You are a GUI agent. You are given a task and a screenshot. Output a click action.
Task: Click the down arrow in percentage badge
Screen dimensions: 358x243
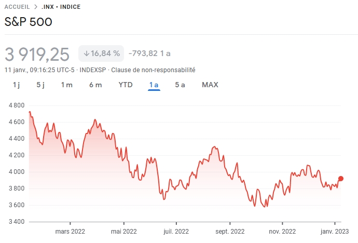pyautogui.click(x=87, y=53)
